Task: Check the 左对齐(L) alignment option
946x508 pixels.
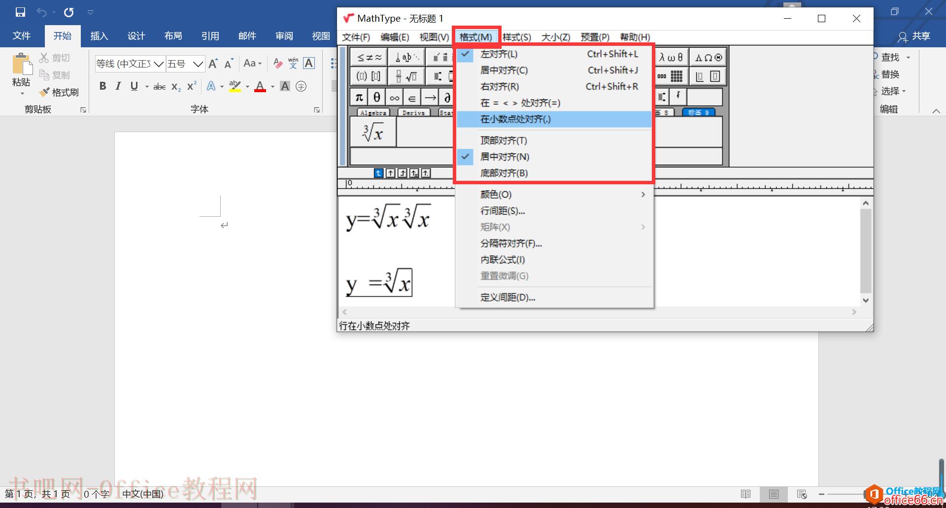Action: coord(554,54)
